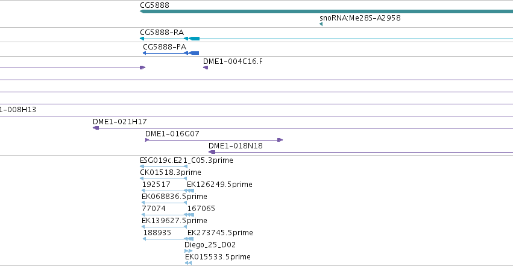Screen dimensions: 513x266
Task: Select the 167065 feature label
Action: pyautogui.click(x=201, y=209)
